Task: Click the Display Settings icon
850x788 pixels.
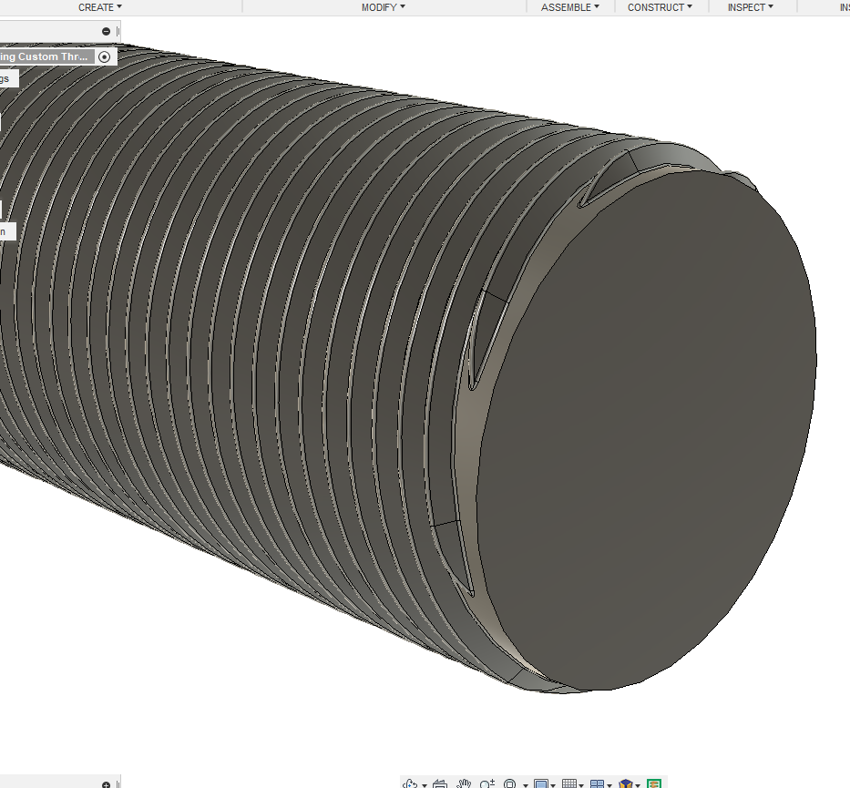Action: pos(541,783)
